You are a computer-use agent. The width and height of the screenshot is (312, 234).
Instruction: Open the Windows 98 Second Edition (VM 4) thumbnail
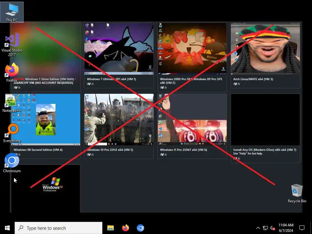46,119
